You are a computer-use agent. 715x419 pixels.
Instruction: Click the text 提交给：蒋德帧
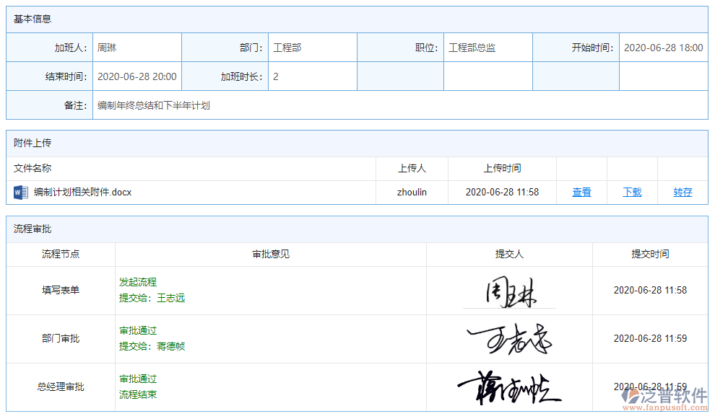click(x=152, y=346)
